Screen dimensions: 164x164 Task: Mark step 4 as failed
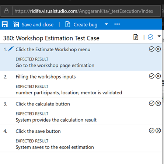pos(158,130)
